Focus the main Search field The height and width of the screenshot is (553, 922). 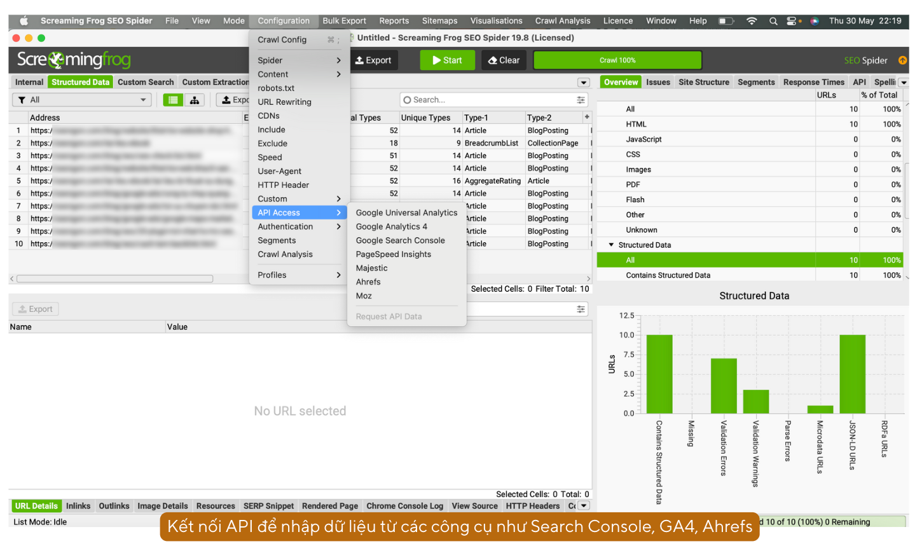click(493, 100)
